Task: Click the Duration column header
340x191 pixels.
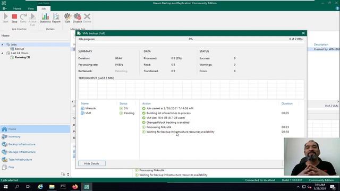Action: click(x=287, y=103)
